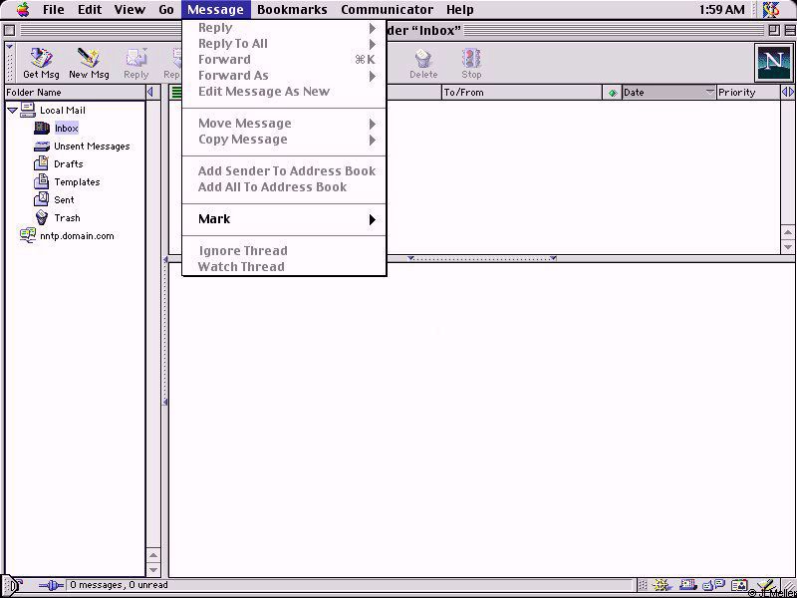Screen dimensions: 797x598
Task: Expand the Copy Message submenu
Action: (284, 140)
